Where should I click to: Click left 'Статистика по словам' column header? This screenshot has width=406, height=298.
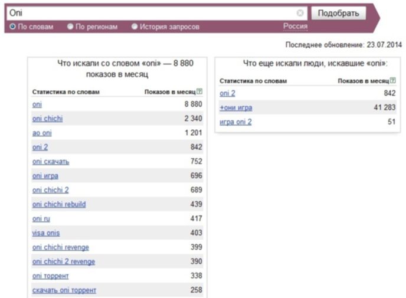[x=66, y=92]
